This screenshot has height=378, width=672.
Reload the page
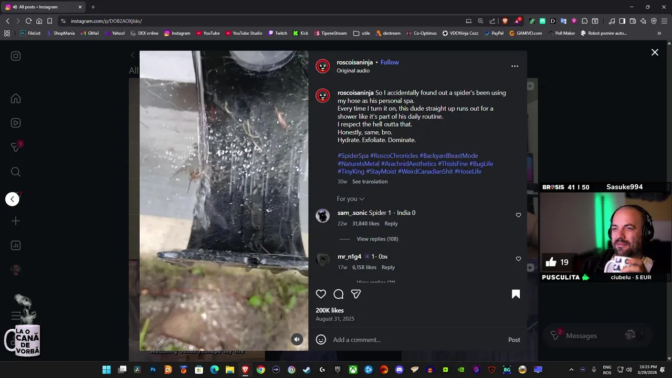click(x=28, y=21)
